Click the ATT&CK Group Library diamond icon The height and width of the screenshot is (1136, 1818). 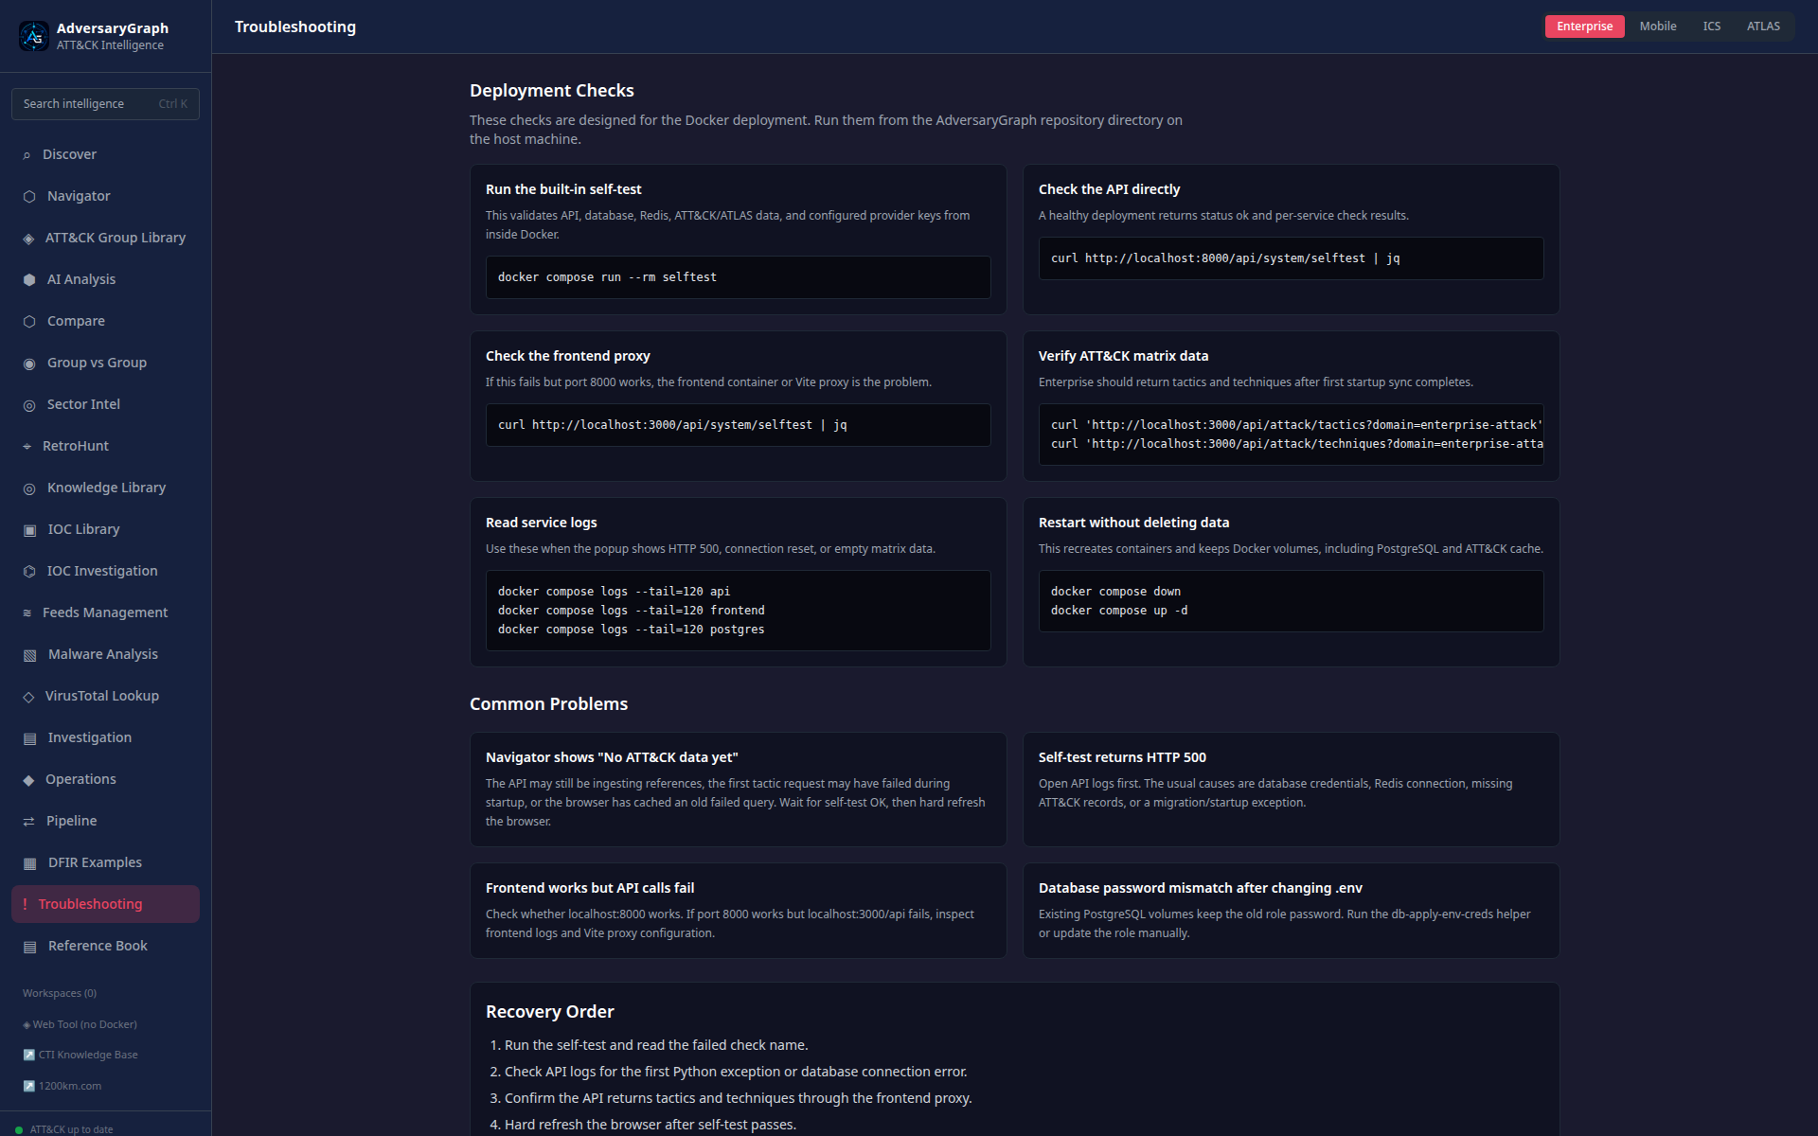(x=28, y=239)
